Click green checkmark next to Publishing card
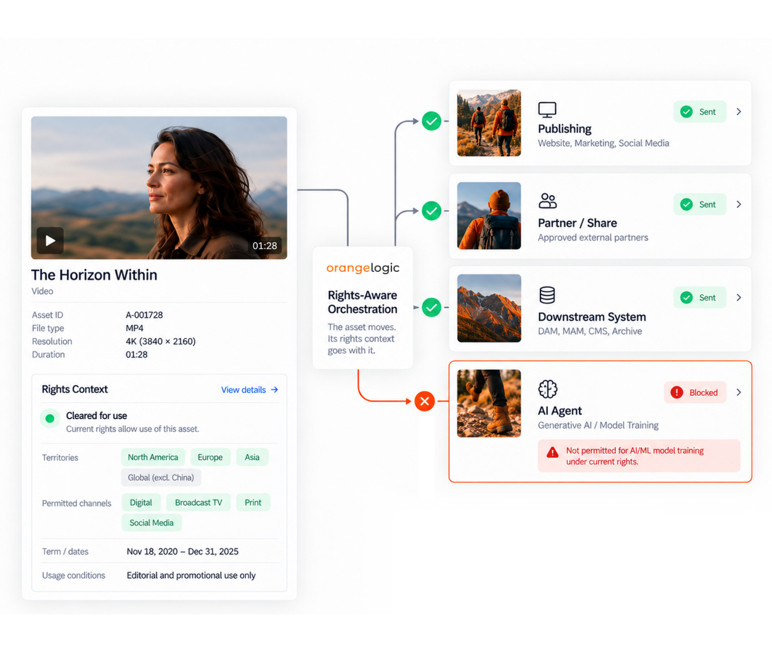 pyautogui.click(x=432, y=121)
